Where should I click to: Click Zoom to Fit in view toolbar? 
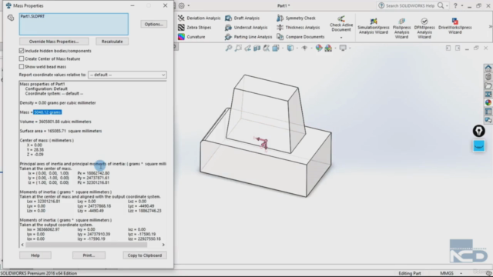[x=229, y=48]
